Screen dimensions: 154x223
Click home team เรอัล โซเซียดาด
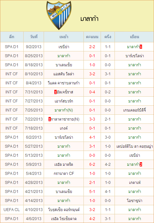[64, 219]
